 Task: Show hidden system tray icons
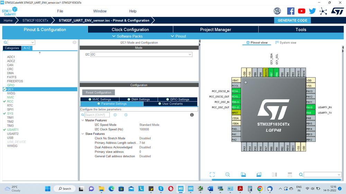click(280, 188)
